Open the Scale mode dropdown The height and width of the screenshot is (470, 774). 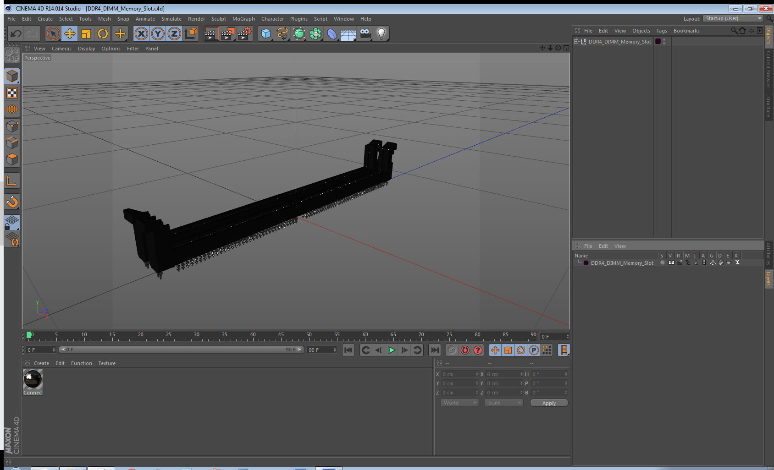[x=504, y=403]
